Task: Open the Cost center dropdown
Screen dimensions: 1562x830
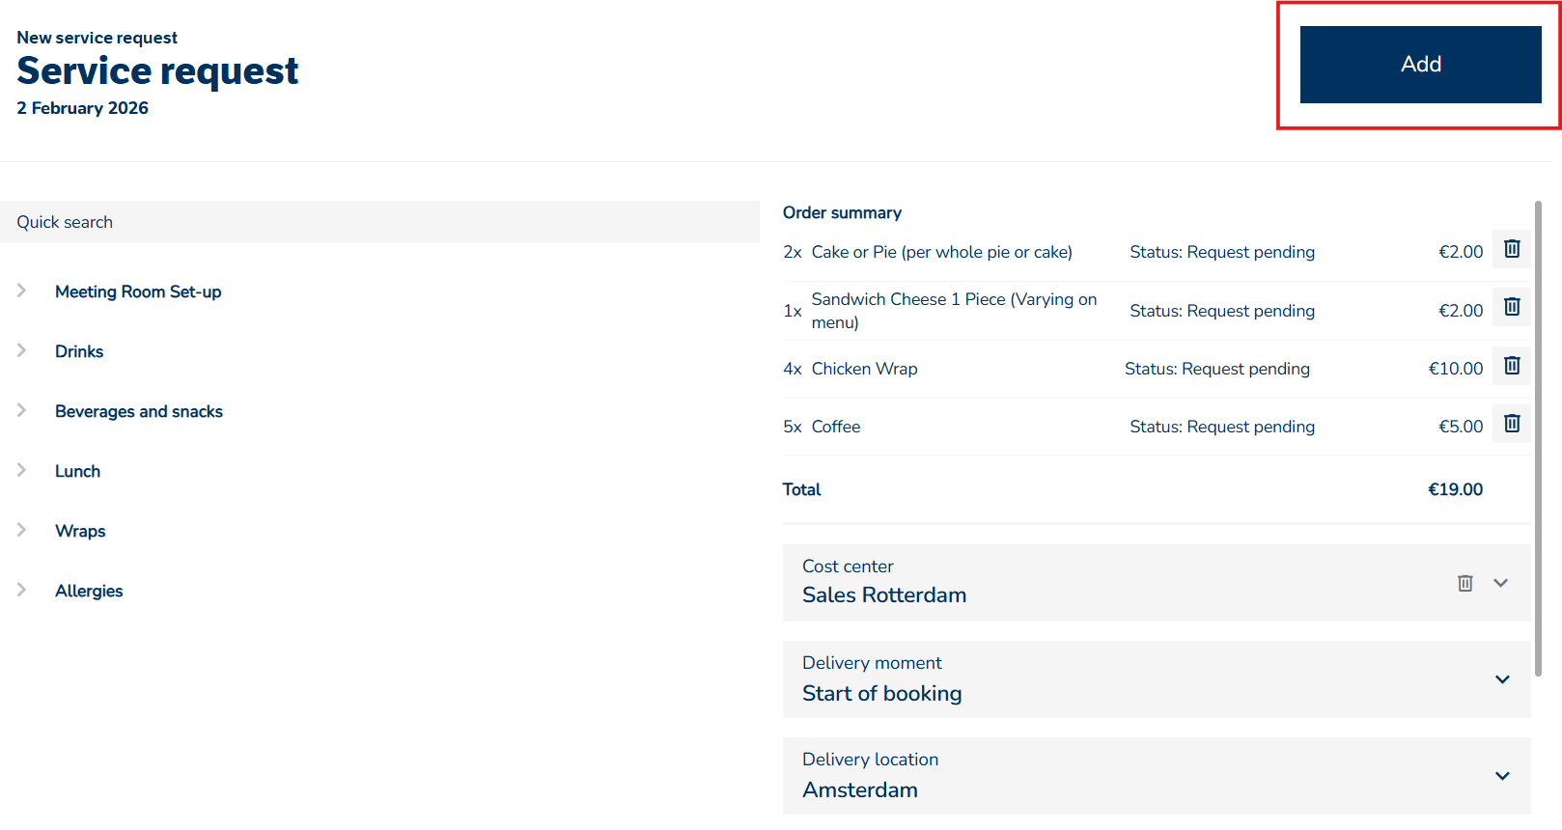Action: click(x=1500, y=583)
